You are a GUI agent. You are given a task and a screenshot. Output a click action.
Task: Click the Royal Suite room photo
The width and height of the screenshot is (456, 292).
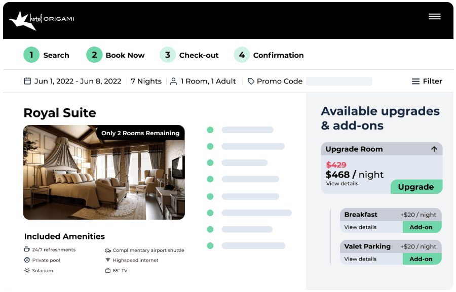pyautogui.click(x=104, y=172)
